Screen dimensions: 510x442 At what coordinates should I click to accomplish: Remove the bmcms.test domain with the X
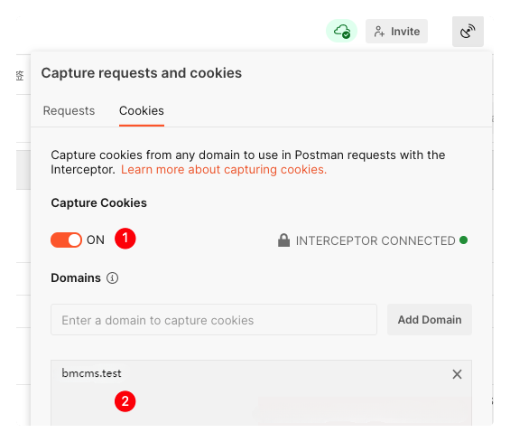coord(457,374)
